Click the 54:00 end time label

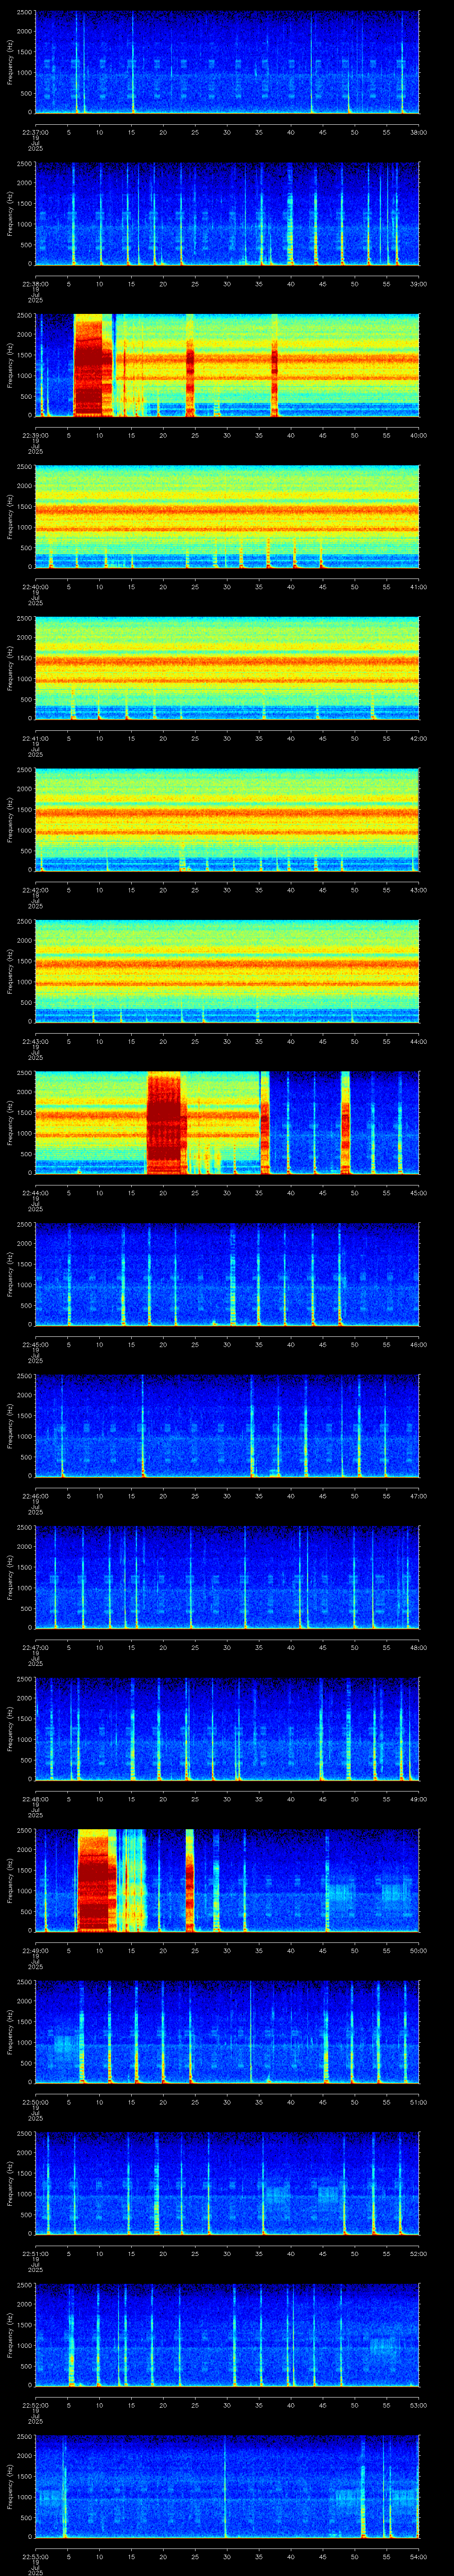click(x=418, y=2556)
